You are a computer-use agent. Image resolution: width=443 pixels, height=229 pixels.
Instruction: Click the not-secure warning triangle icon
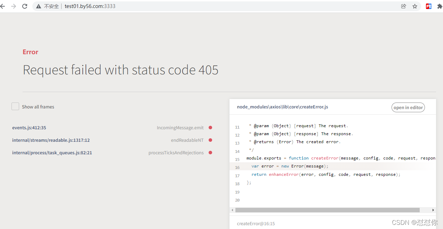[39, 6]
